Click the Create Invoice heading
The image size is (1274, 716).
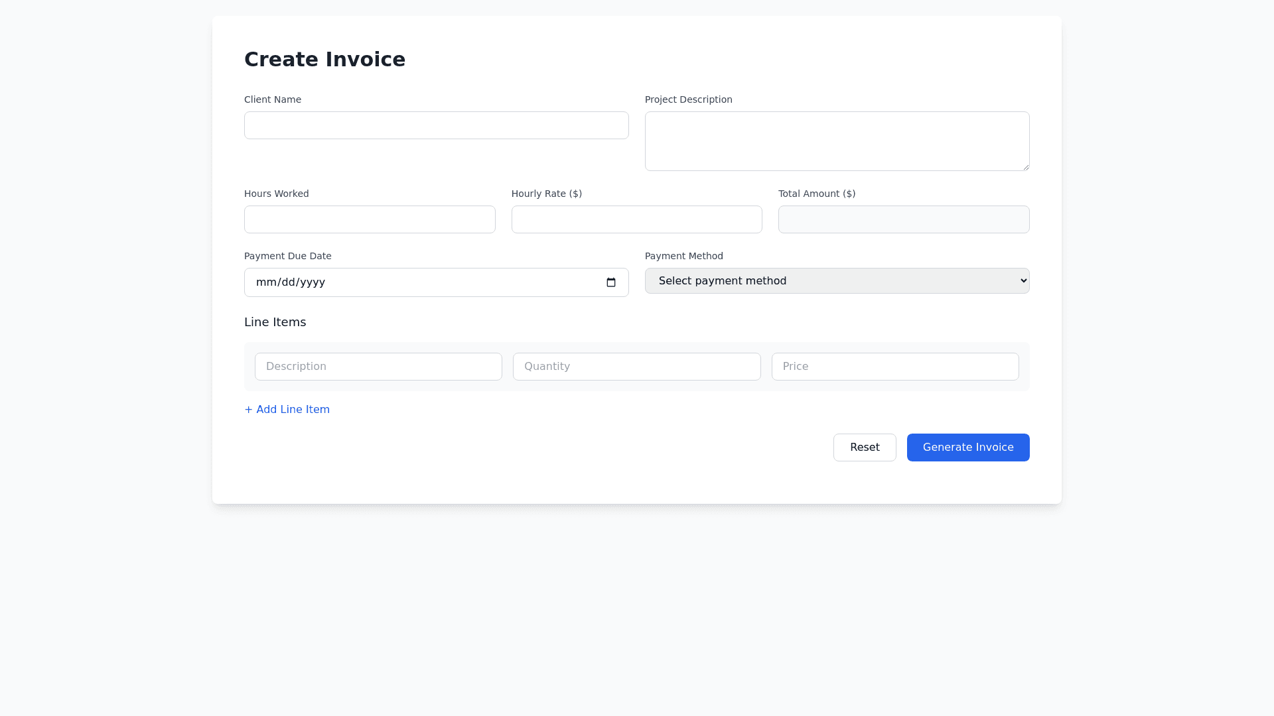point(324,59)
